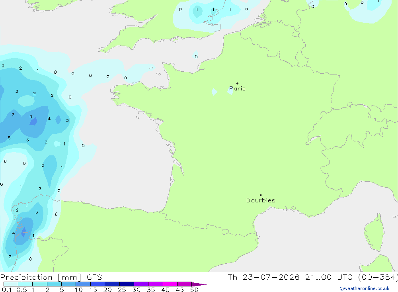Click the legend label '0.5'
This screenshot has width=398, height=292.
point(21,290)
